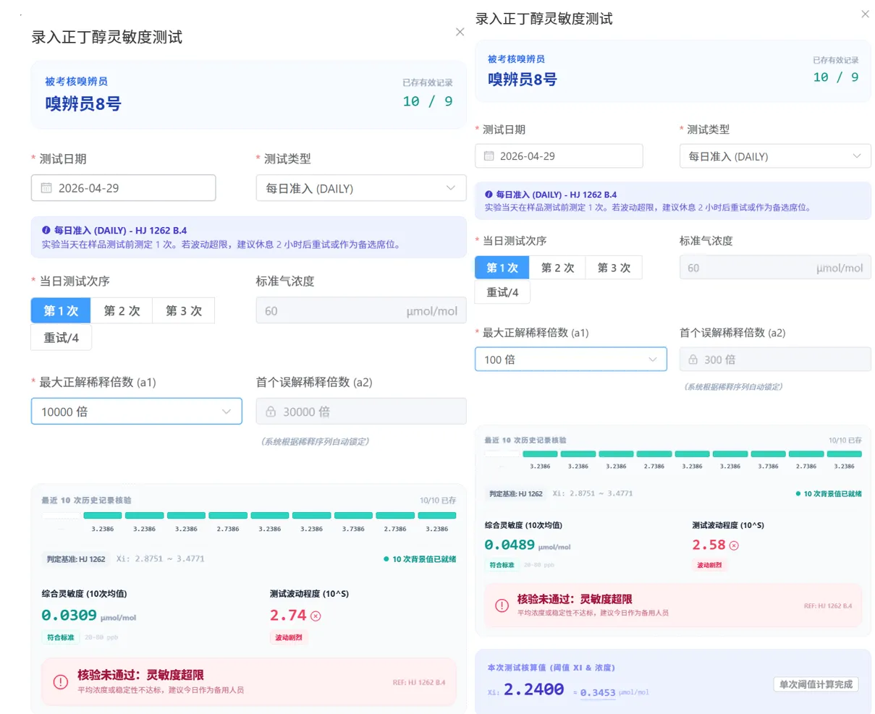Click the 10/10 已存 label in left dialog
875x714 pixels.
pyautogui.click(x=438, y=501)
